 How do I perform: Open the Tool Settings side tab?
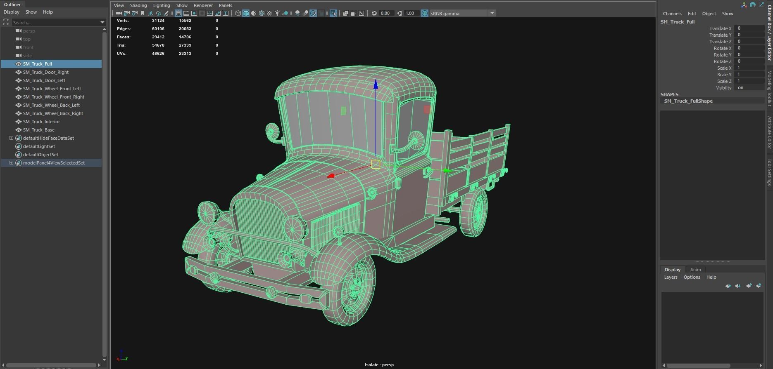pos(769,172)
